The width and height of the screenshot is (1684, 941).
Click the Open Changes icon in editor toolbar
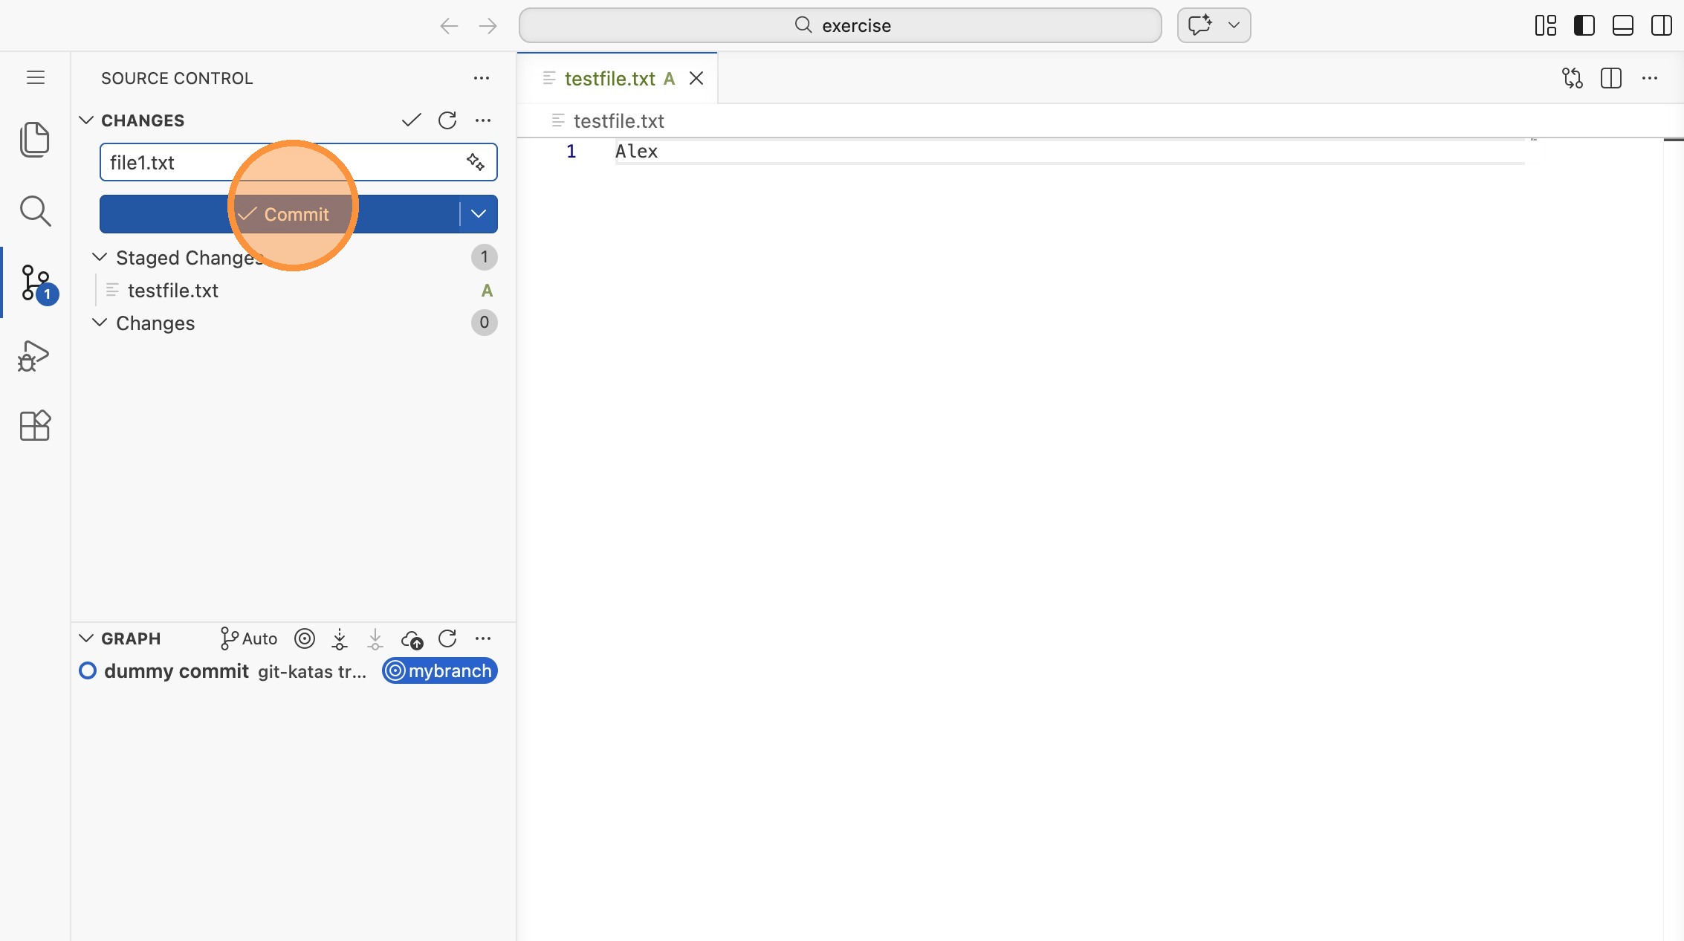pyautogui.click(x=1572, y=78)
